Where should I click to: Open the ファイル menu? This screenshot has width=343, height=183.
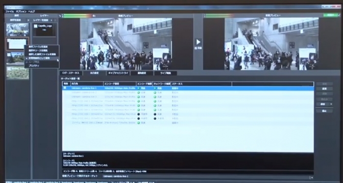click(x=9, y=11)
